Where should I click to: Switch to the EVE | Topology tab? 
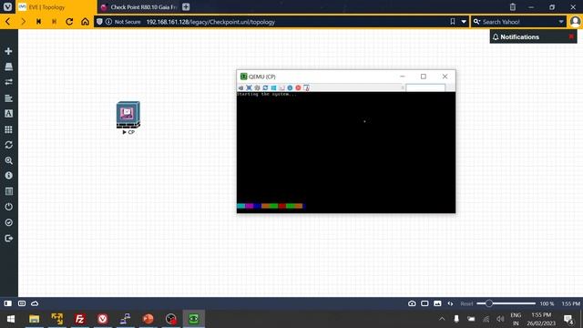click(x=56, y=7)
